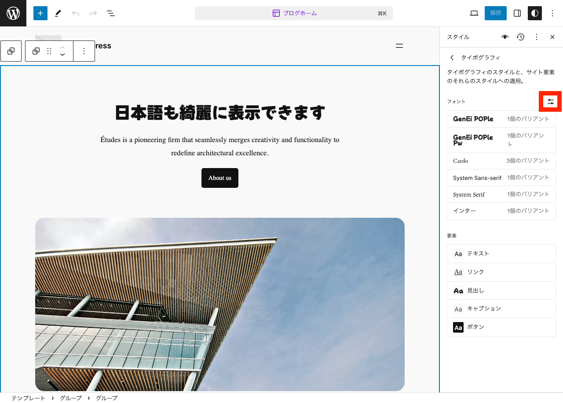Open テキスト element typography settings
This screenshot has height=403, width=563.
click(501, 254)
